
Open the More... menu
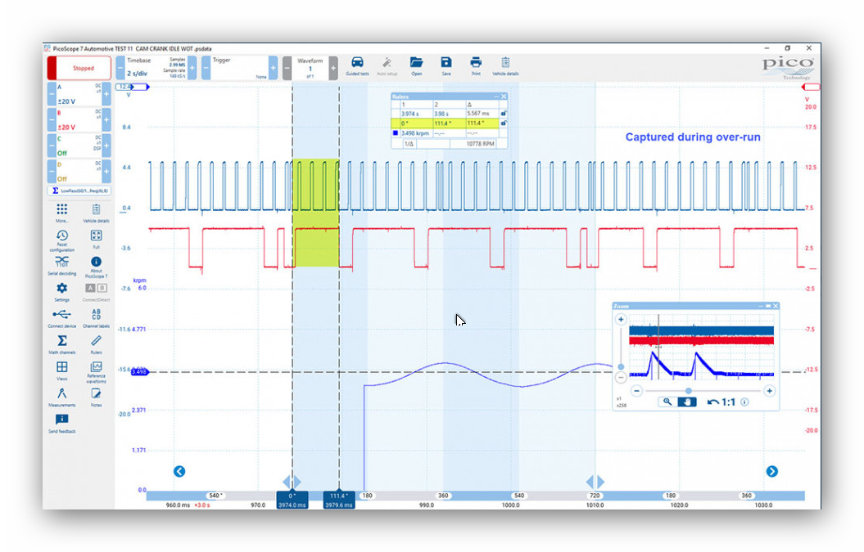[x=61, y=212]
